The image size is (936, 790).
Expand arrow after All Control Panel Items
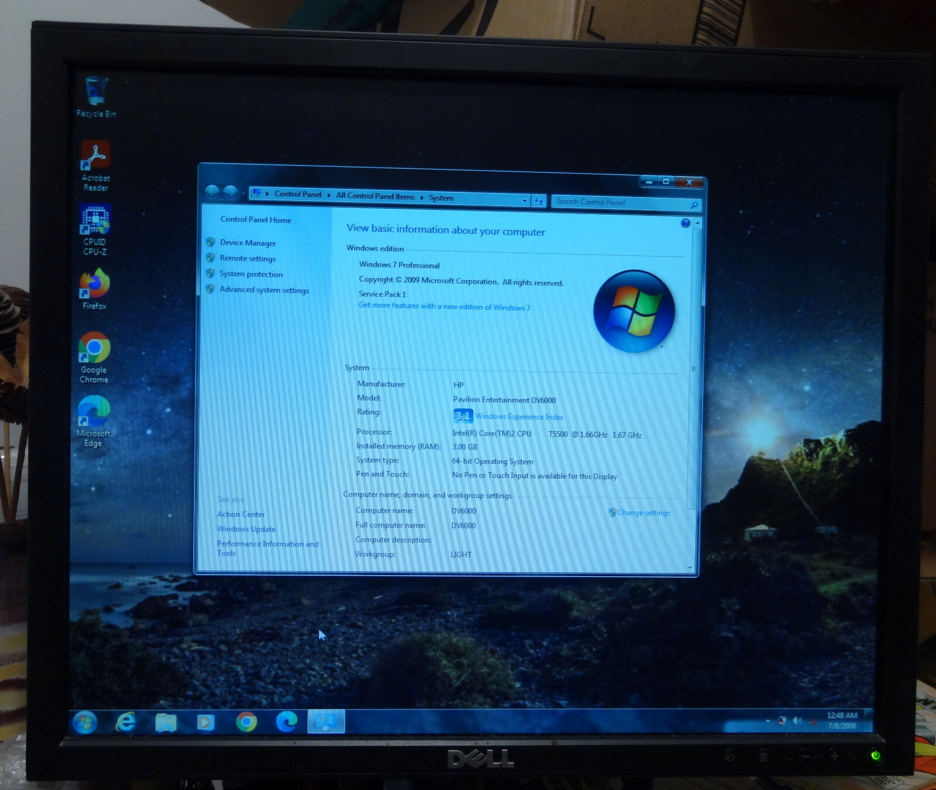(x=422, y=197)
